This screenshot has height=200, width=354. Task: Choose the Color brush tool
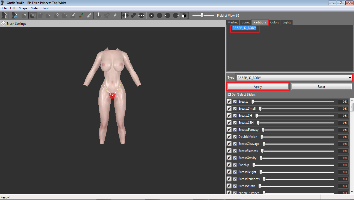[x=81, y=15]
